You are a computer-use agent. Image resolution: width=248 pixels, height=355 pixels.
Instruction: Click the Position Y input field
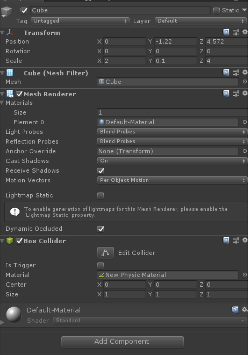pyautogui.click(x=176, y=41)
